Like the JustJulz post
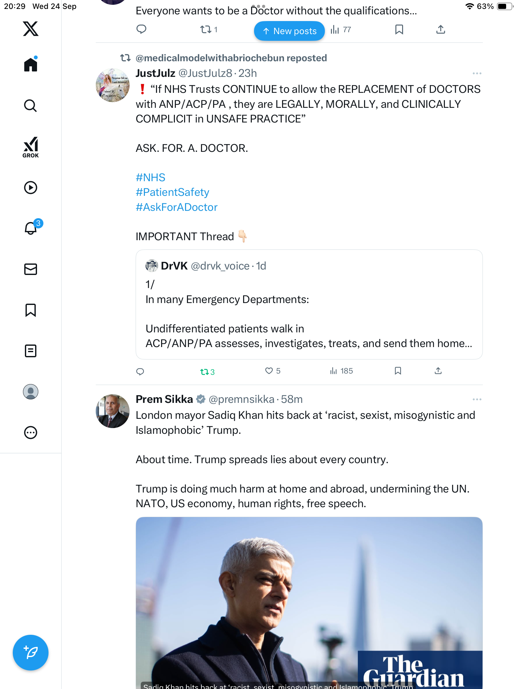Screen dimensions: 517x689 coord(269,371)
